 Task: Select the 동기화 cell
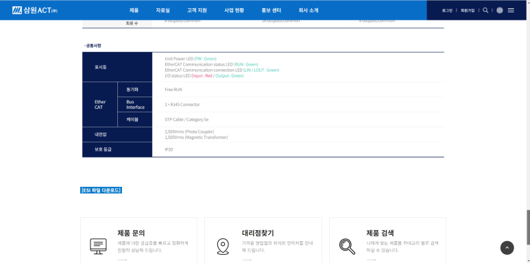coord(135,90)
